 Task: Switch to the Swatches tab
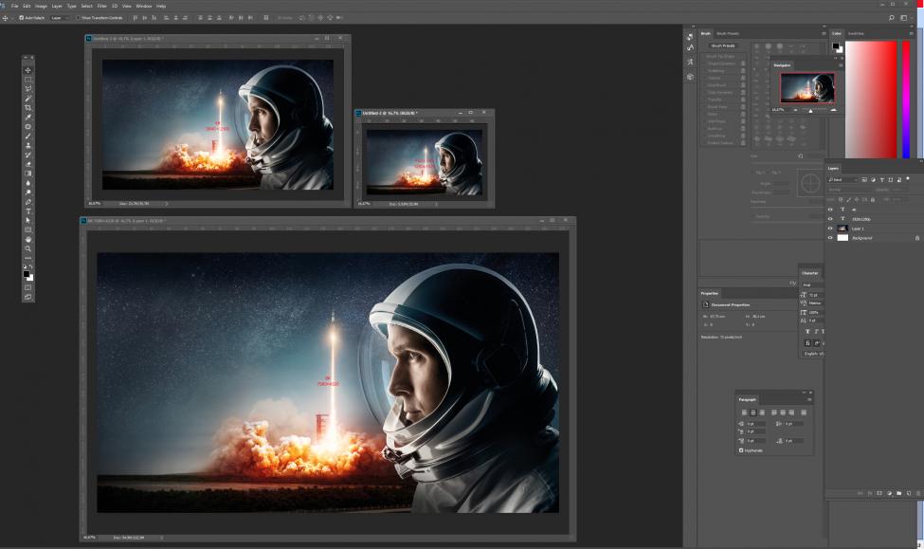tap(856, 33)
